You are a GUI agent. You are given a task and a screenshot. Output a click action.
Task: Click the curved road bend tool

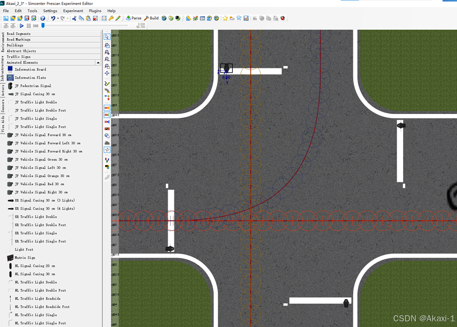pos(107,91)
